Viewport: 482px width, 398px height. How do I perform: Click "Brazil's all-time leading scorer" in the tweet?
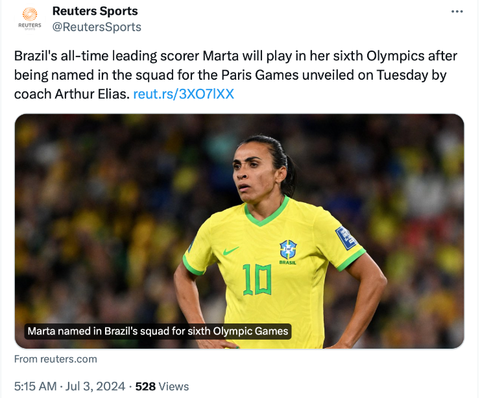click(x=95, y=56)
